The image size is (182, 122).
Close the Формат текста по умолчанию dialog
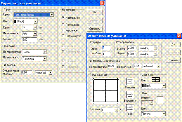[102, 3]
